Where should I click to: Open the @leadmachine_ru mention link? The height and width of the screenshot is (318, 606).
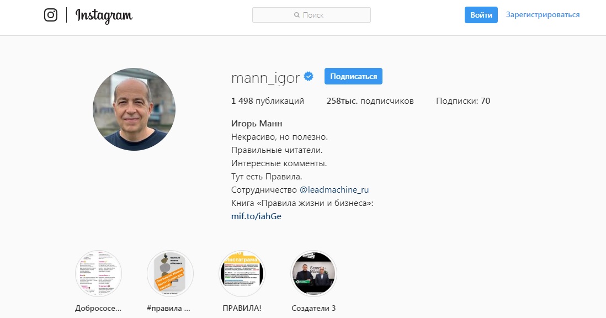click(x=334, y=190)
